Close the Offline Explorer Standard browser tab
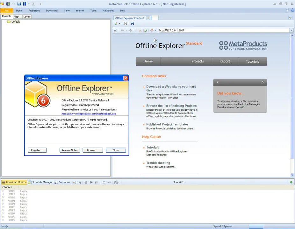This screenshot has width=295, height=229. pyautogui.click(x=148, y=18)
